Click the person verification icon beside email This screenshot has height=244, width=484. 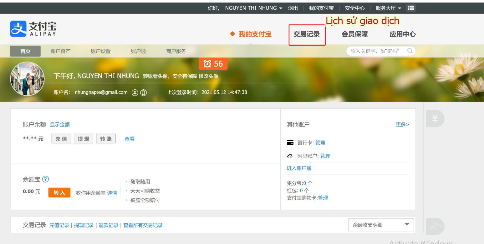(135, 92)
